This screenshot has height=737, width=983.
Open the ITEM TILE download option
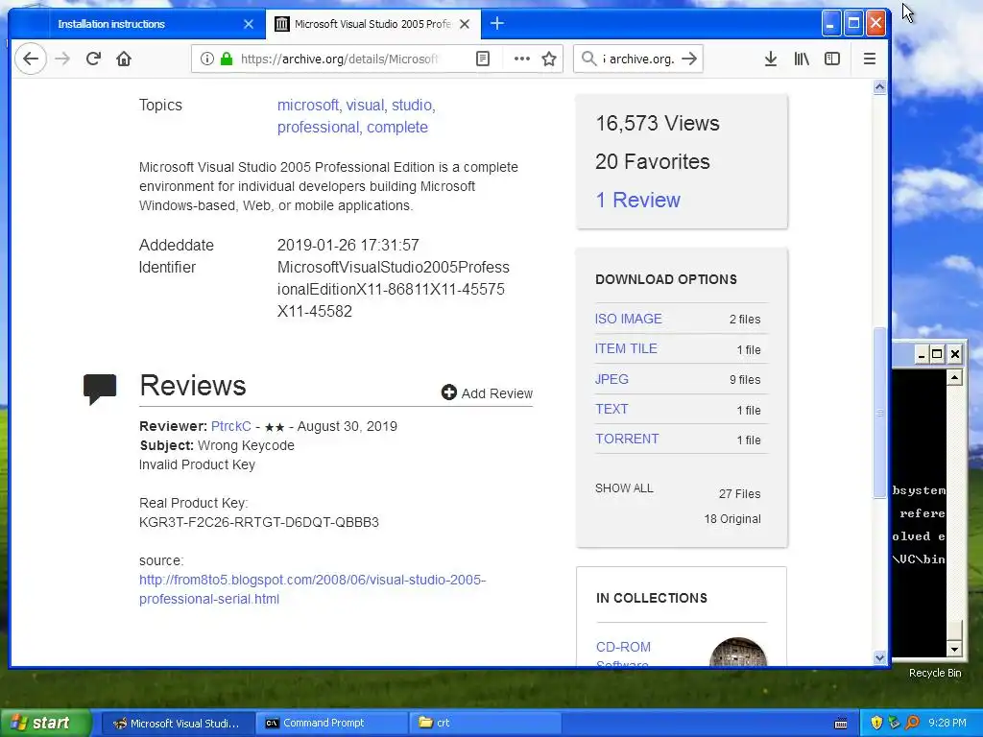626,348
